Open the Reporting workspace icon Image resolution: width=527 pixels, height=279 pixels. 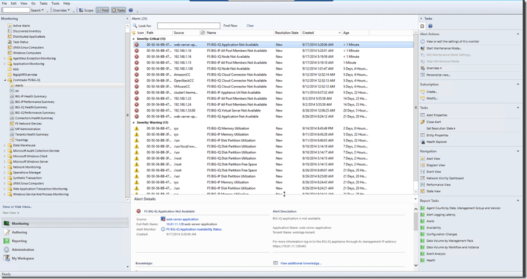pyautogui.click(x=7, y=241)
